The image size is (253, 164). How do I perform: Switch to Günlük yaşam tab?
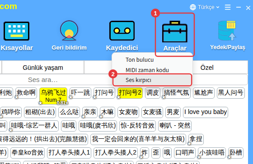click(x=43, y=68)
